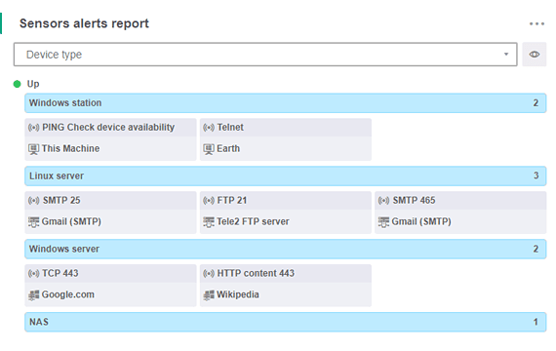Viewport: 556px width, 351px height.
Task: Click the Linux server count 3
Action: tap(536, 175)
